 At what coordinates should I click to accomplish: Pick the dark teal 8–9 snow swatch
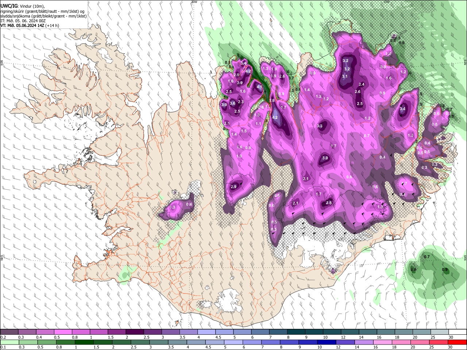296,332
